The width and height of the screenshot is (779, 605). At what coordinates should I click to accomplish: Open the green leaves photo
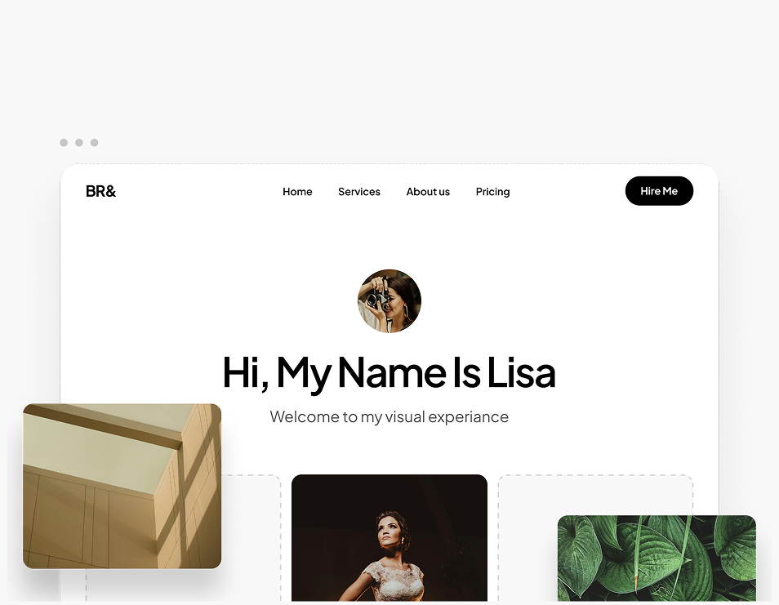point(657,558)
